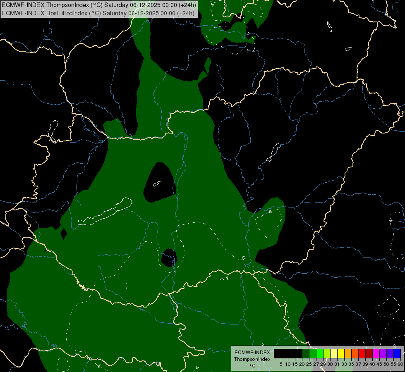This screenshot has width=405, height=372.
Task: Click the dark red 39–40 legend swatch
Action: point(369,354)
